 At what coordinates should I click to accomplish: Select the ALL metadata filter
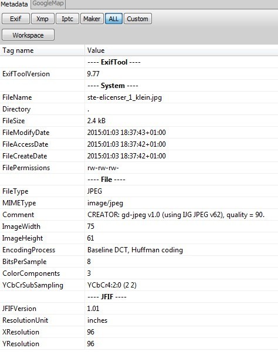click(114, 19)
